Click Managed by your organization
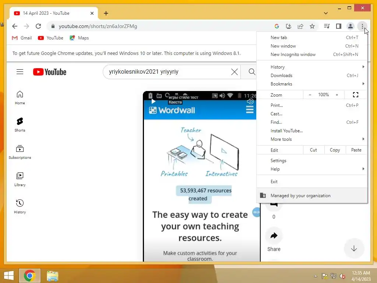 (x=312, y=195)
